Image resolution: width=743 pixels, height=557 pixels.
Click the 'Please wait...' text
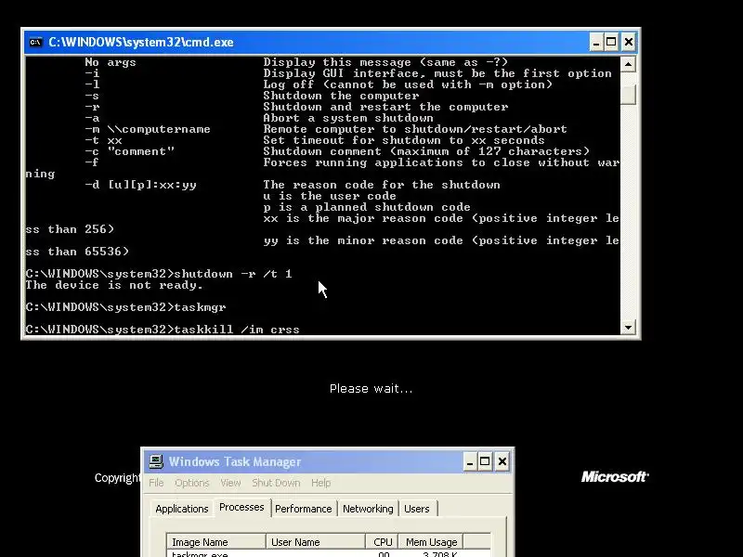click(x=371, y=389)
